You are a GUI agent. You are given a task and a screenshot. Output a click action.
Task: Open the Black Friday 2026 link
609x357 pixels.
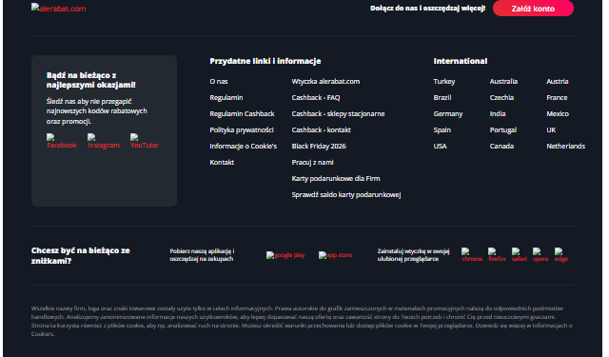319,147
